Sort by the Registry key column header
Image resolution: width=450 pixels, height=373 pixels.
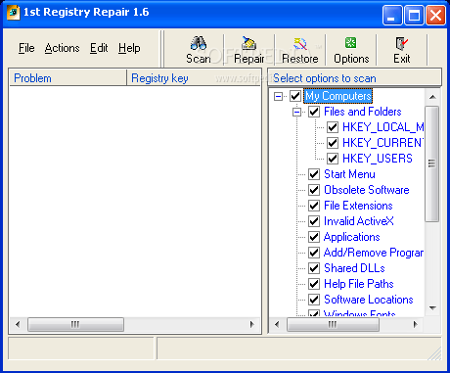click(x=194, y=78)
